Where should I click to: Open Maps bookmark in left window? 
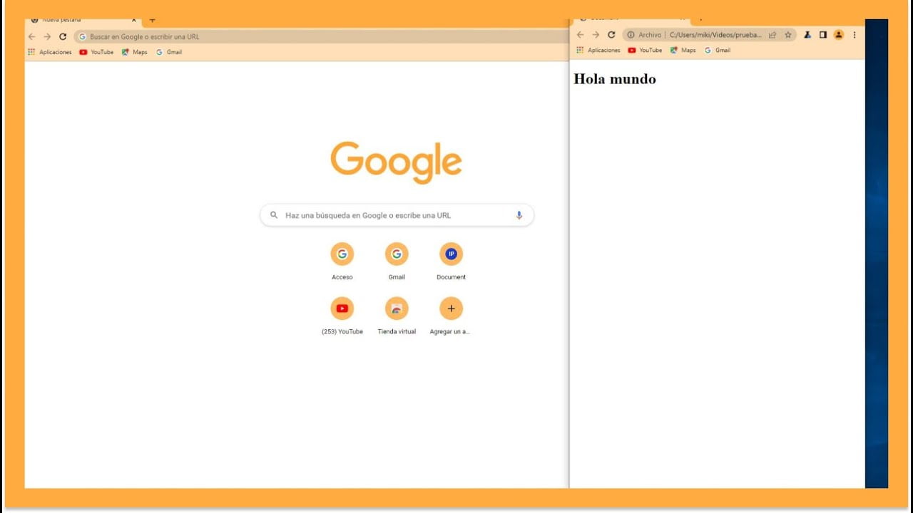(135, 52)
